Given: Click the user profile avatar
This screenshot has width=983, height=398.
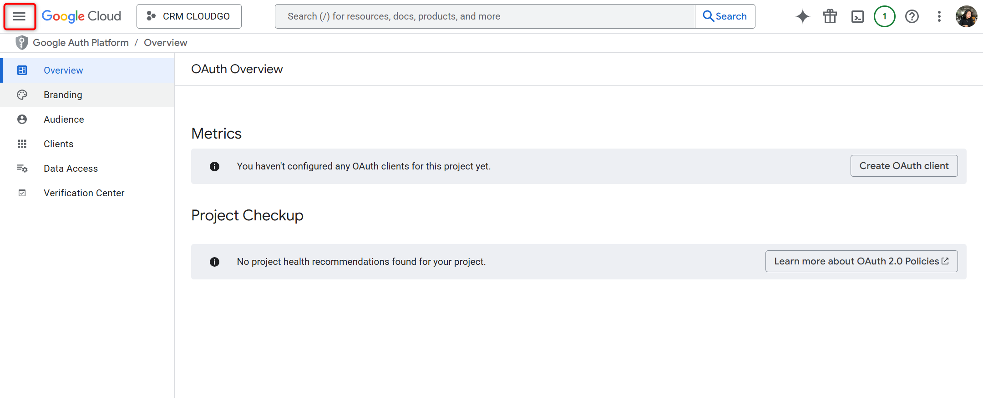Looking at the screenshot, I should coord(966,17).
